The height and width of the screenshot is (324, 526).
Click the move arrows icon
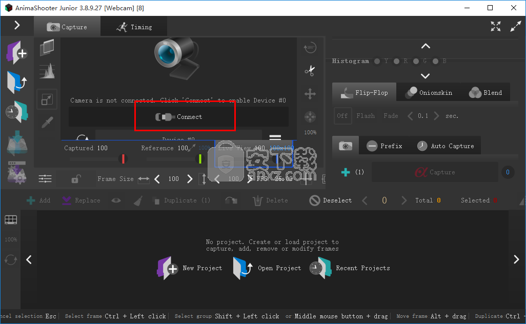click(310, 94)
